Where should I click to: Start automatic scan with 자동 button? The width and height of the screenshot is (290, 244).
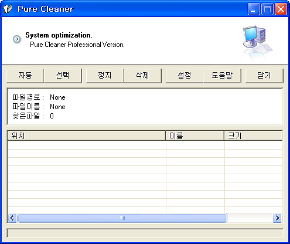click(25, 76)
